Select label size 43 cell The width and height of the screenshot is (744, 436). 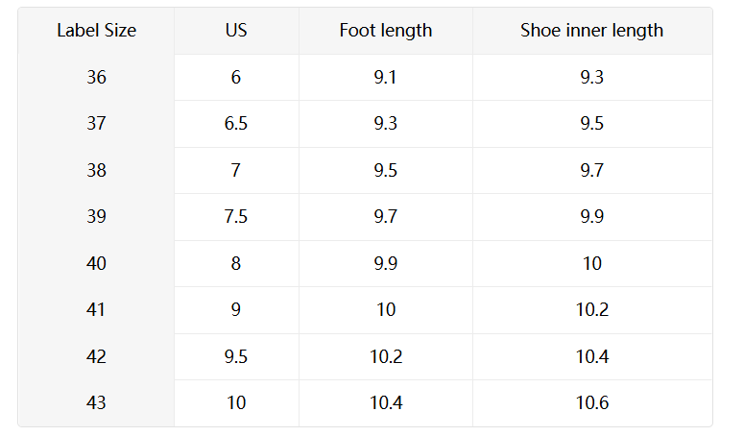click(96, 403)
